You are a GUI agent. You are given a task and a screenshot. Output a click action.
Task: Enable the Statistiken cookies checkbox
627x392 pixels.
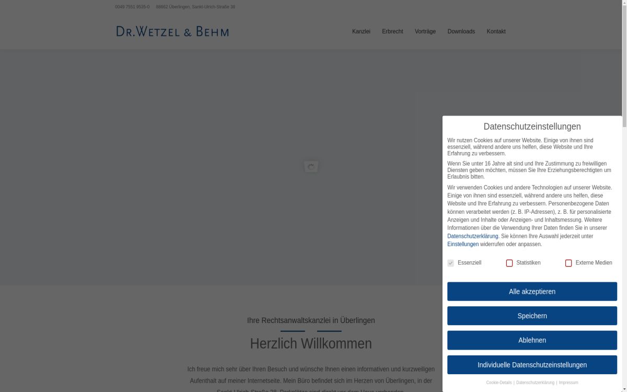[x=509, y=263]
